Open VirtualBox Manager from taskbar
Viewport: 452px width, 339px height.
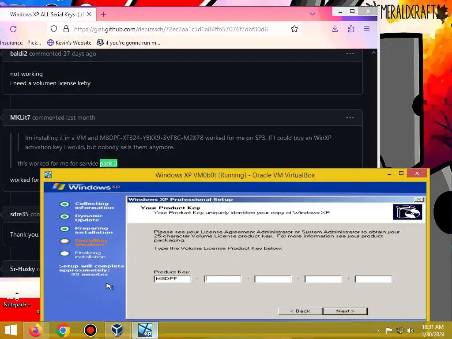coord(117,330)
